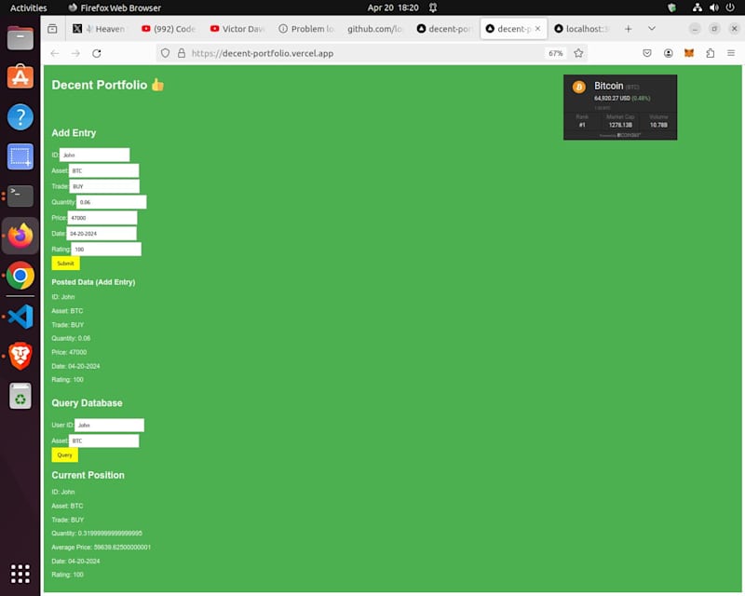
Task: Switch to Victor Dav YouTube tab
Action: pyautogui.click(x=237, y=29)
